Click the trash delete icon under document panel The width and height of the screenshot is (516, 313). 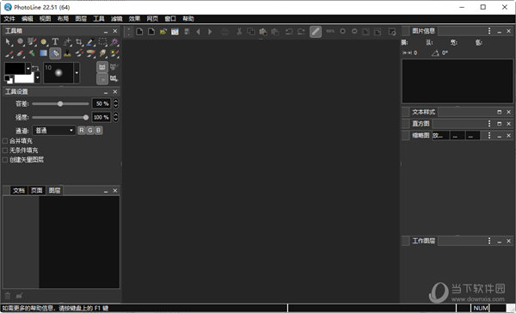coord(8,296)
